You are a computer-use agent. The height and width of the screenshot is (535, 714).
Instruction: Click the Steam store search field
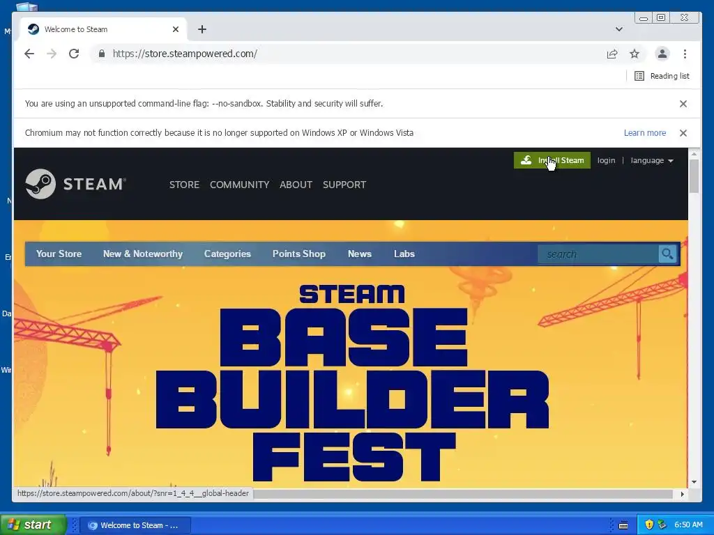598,254
